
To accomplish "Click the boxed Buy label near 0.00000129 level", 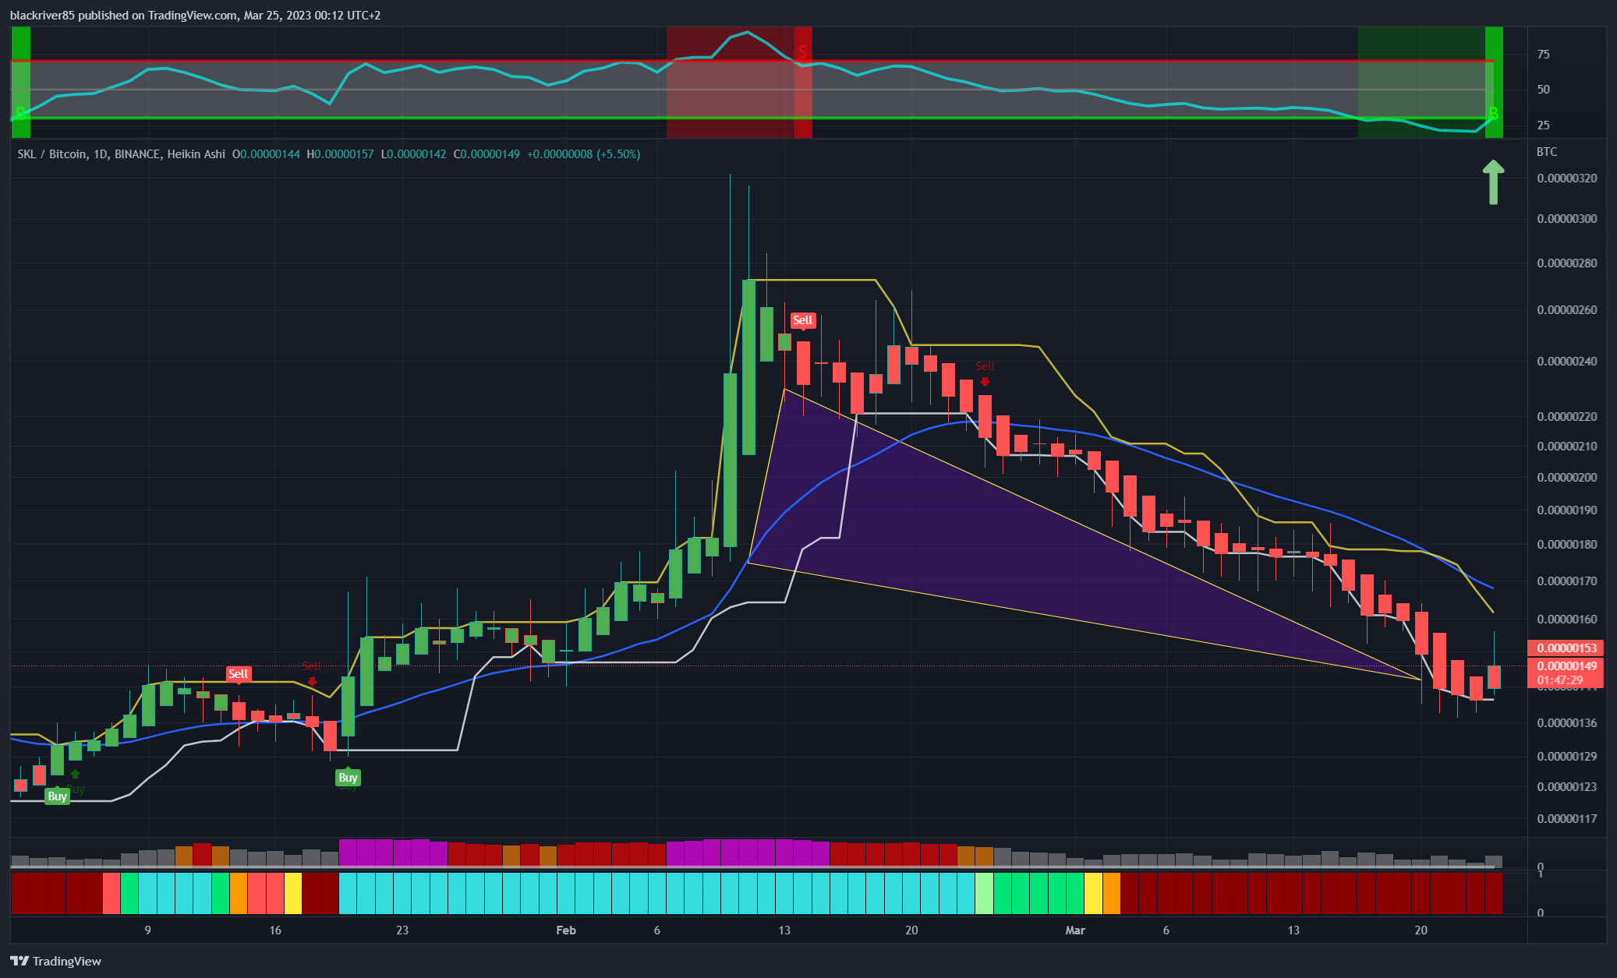I will [x=348, y=777].
